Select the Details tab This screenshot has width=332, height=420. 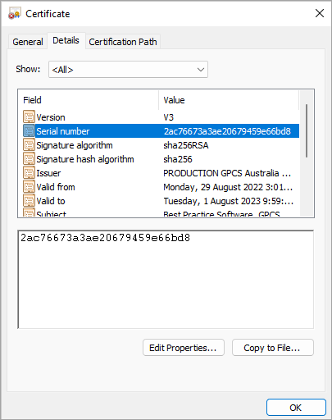coord(66,40)
